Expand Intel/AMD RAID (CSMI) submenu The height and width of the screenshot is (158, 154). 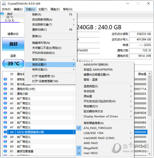pyautogui.click(x=105, y=138)
